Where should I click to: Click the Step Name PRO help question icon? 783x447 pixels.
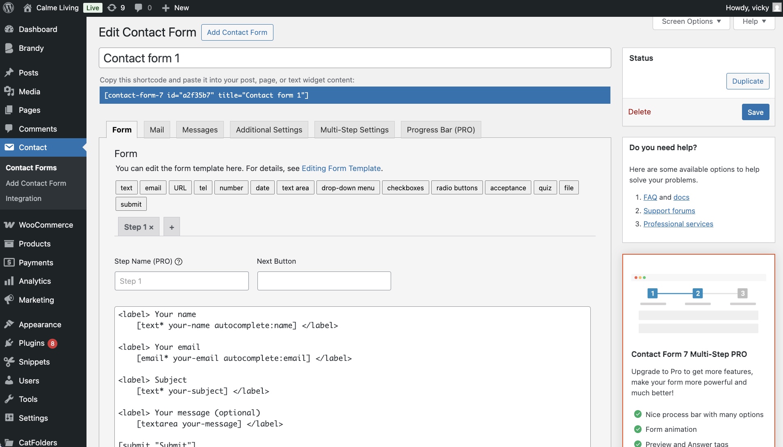179,262
